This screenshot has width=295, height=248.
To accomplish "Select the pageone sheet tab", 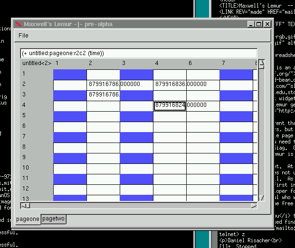I will point(27,219).
